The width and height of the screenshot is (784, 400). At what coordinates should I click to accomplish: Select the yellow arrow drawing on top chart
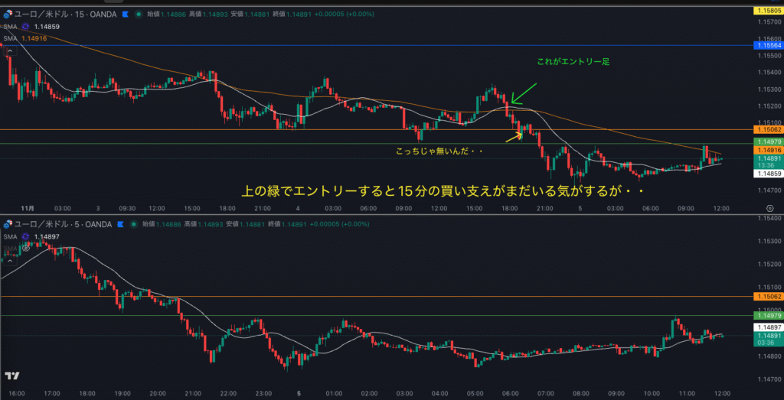tap(513, 138)
